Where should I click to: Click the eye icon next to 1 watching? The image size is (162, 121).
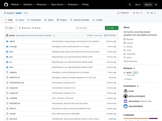pyautogui.click(x=125, y=54)
